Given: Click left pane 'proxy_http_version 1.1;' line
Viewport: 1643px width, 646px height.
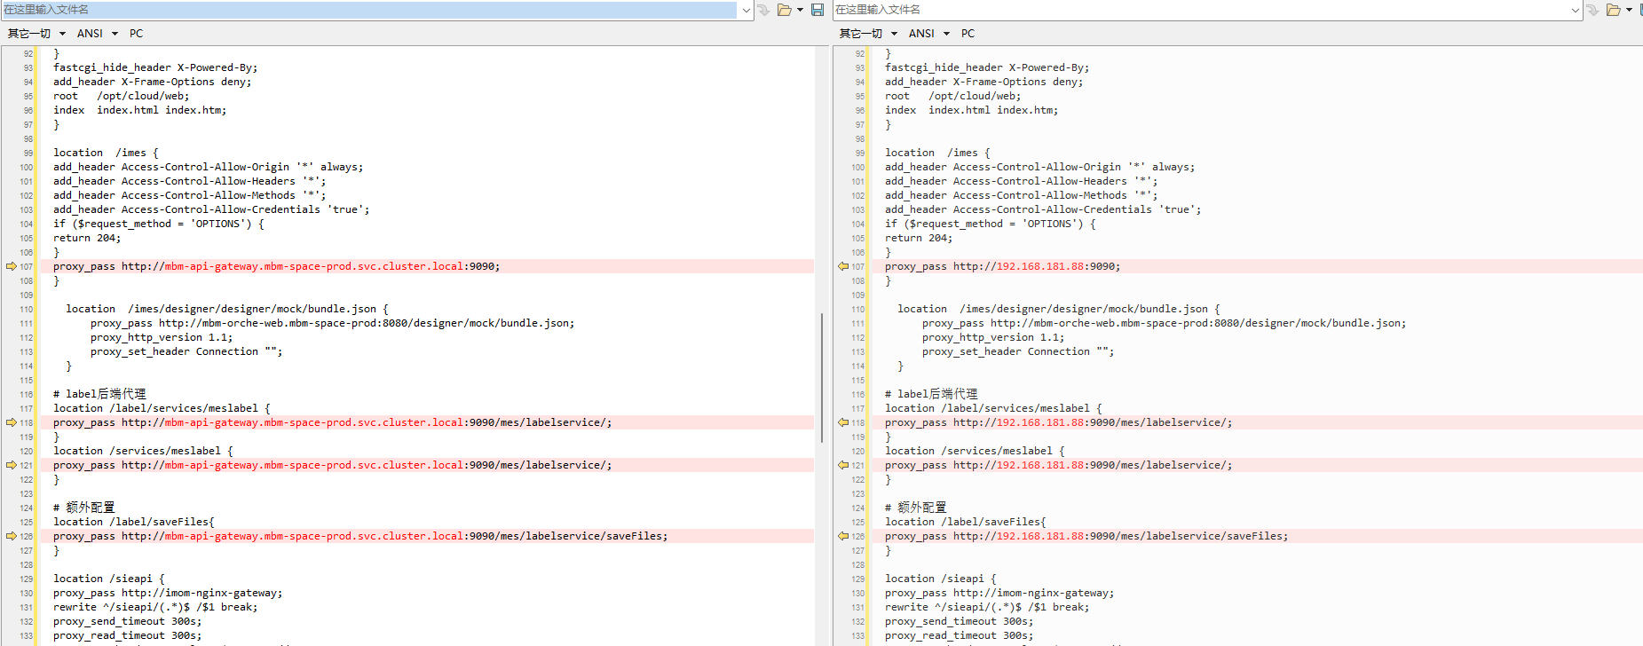Looking at the screenshot, I should point(162,337).
